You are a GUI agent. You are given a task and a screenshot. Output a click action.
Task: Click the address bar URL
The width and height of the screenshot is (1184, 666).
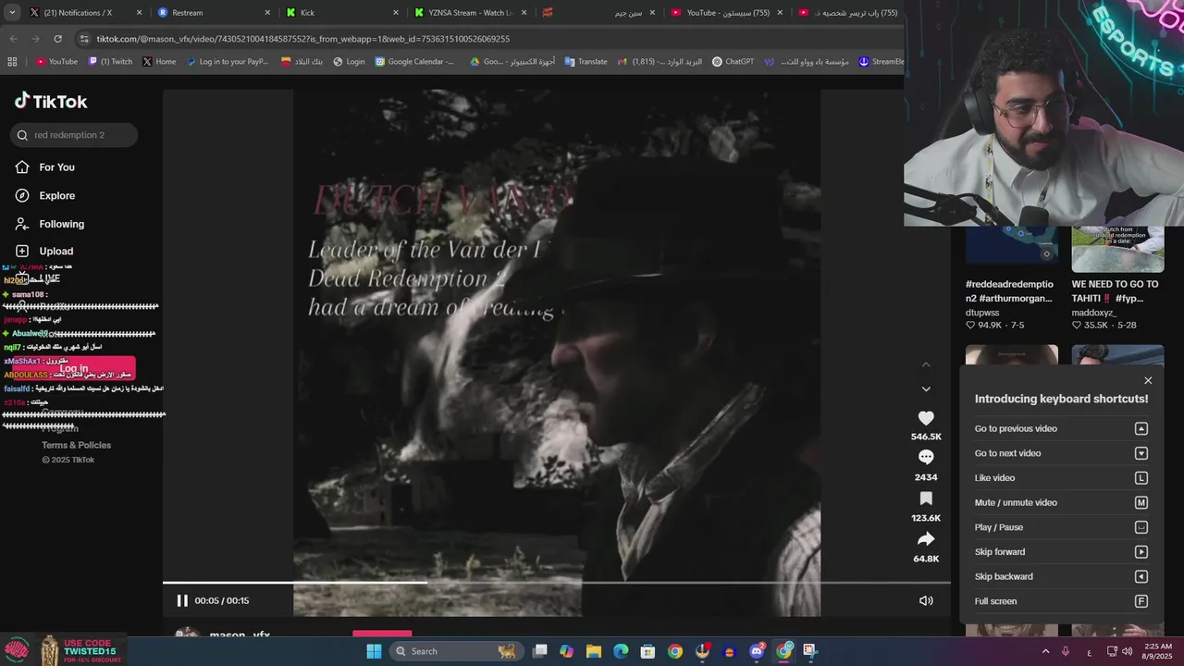click(303, 39)
